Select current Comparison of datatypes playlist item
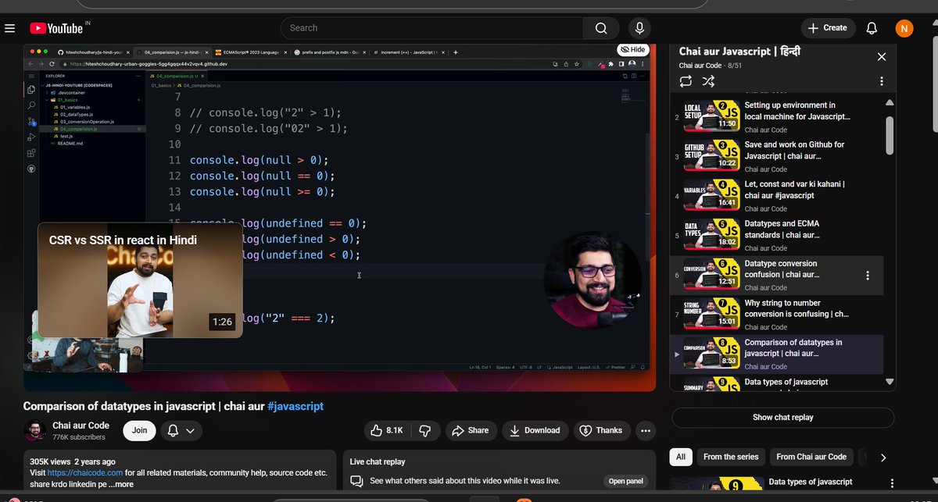 point(777,354)
